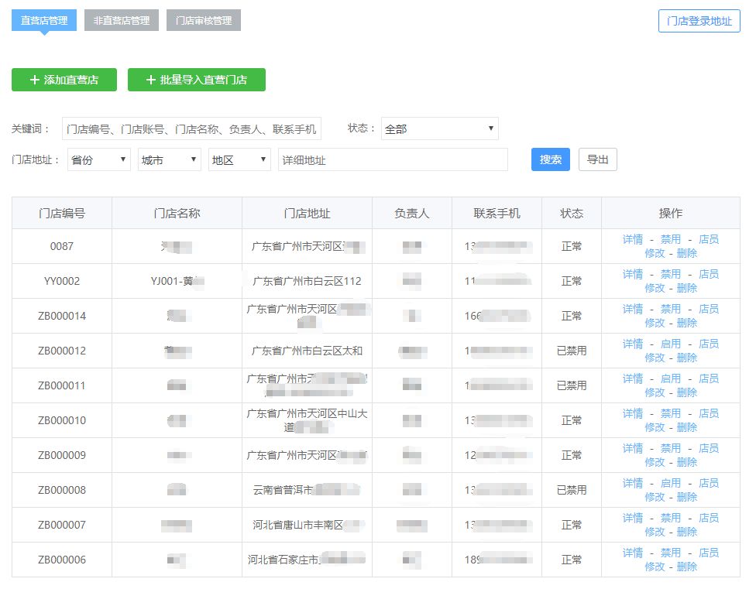
Task: Click the 添加直营店 button
Action: (64, 80)
